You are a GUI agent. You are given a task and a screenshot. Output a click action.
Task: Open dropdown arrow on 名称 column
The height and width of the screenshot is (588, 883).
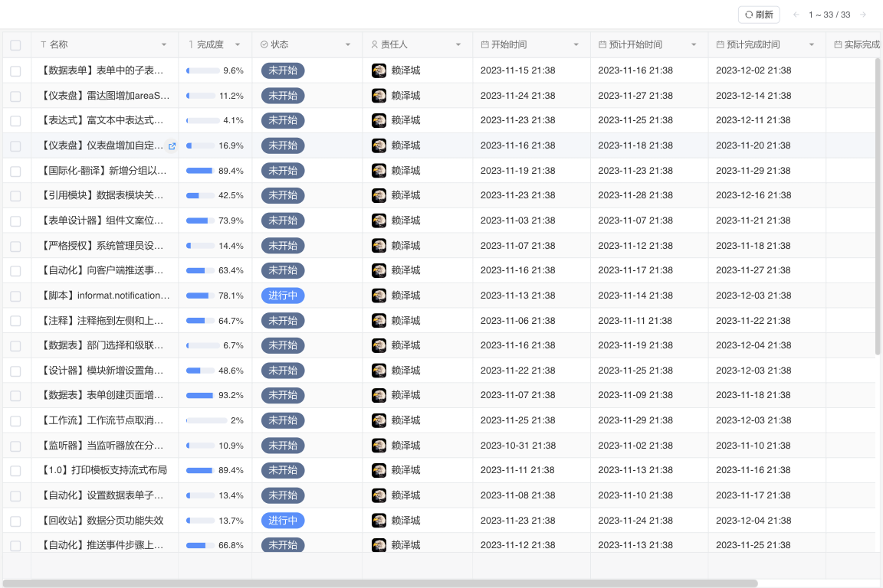pos(164,45)
